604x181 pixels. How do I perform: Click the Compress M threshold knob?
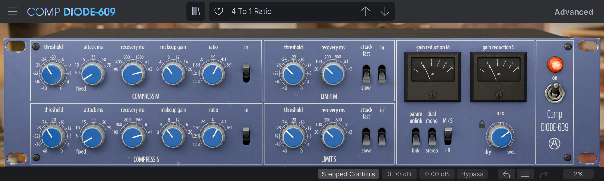click(x=52, y=74)
